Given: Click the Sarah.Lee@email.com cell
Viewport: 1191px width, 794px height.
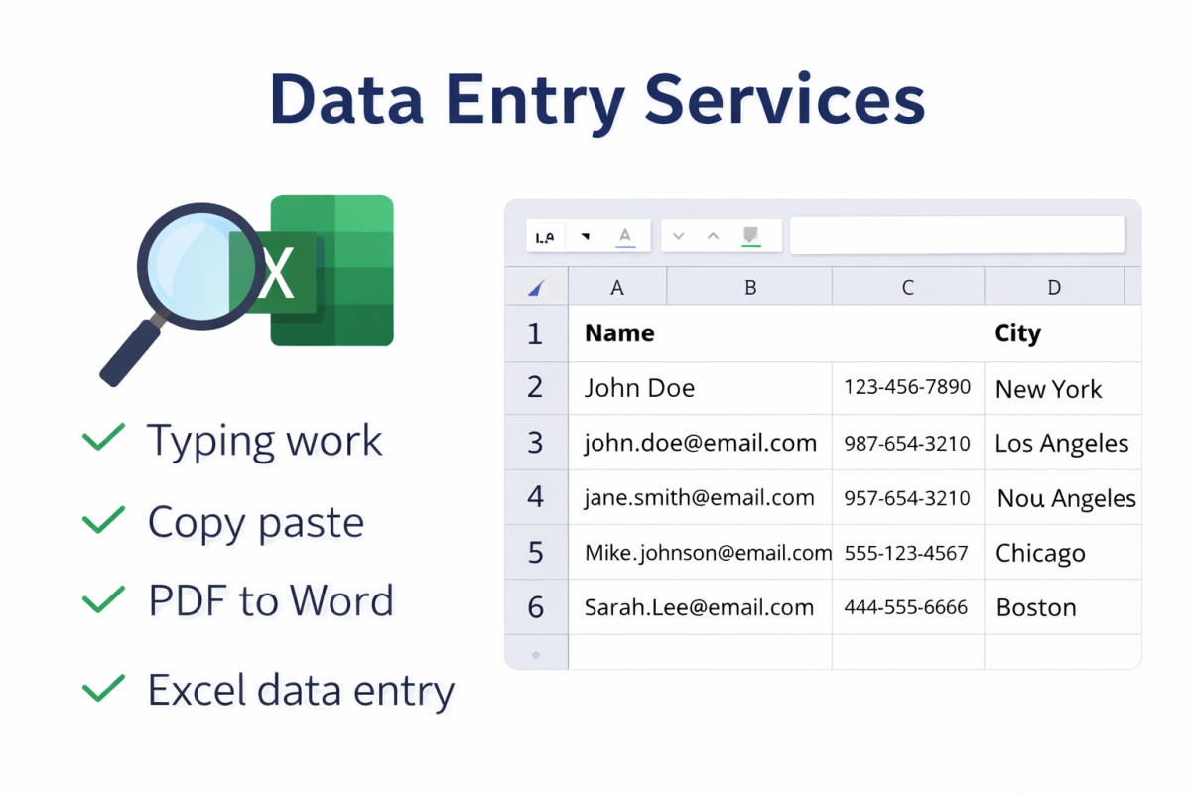Looking at the screenshot, I should (x=700, y=607).
